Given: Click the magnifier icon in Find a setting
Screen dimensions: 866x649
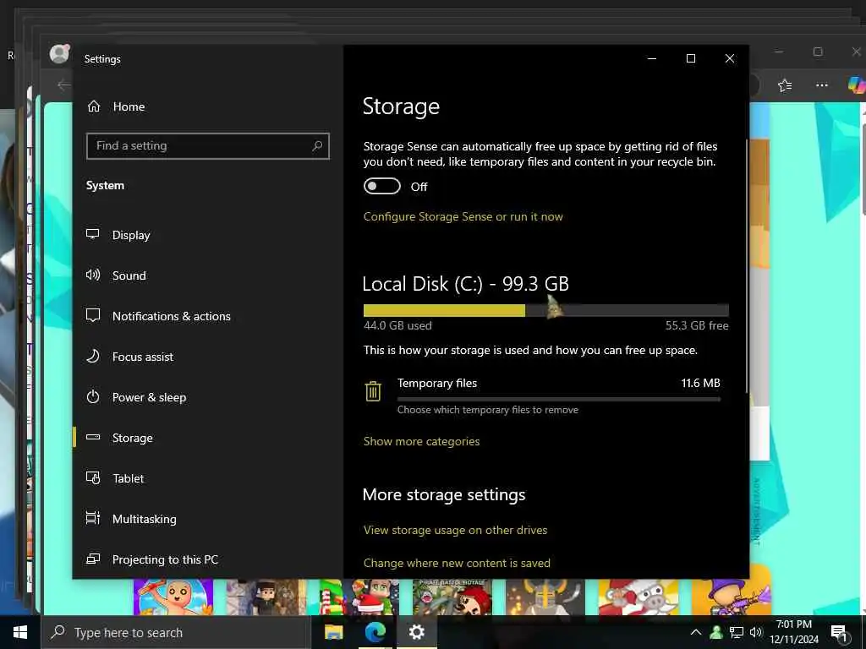Looking at the screenshot, I should (x=317, y=145).
